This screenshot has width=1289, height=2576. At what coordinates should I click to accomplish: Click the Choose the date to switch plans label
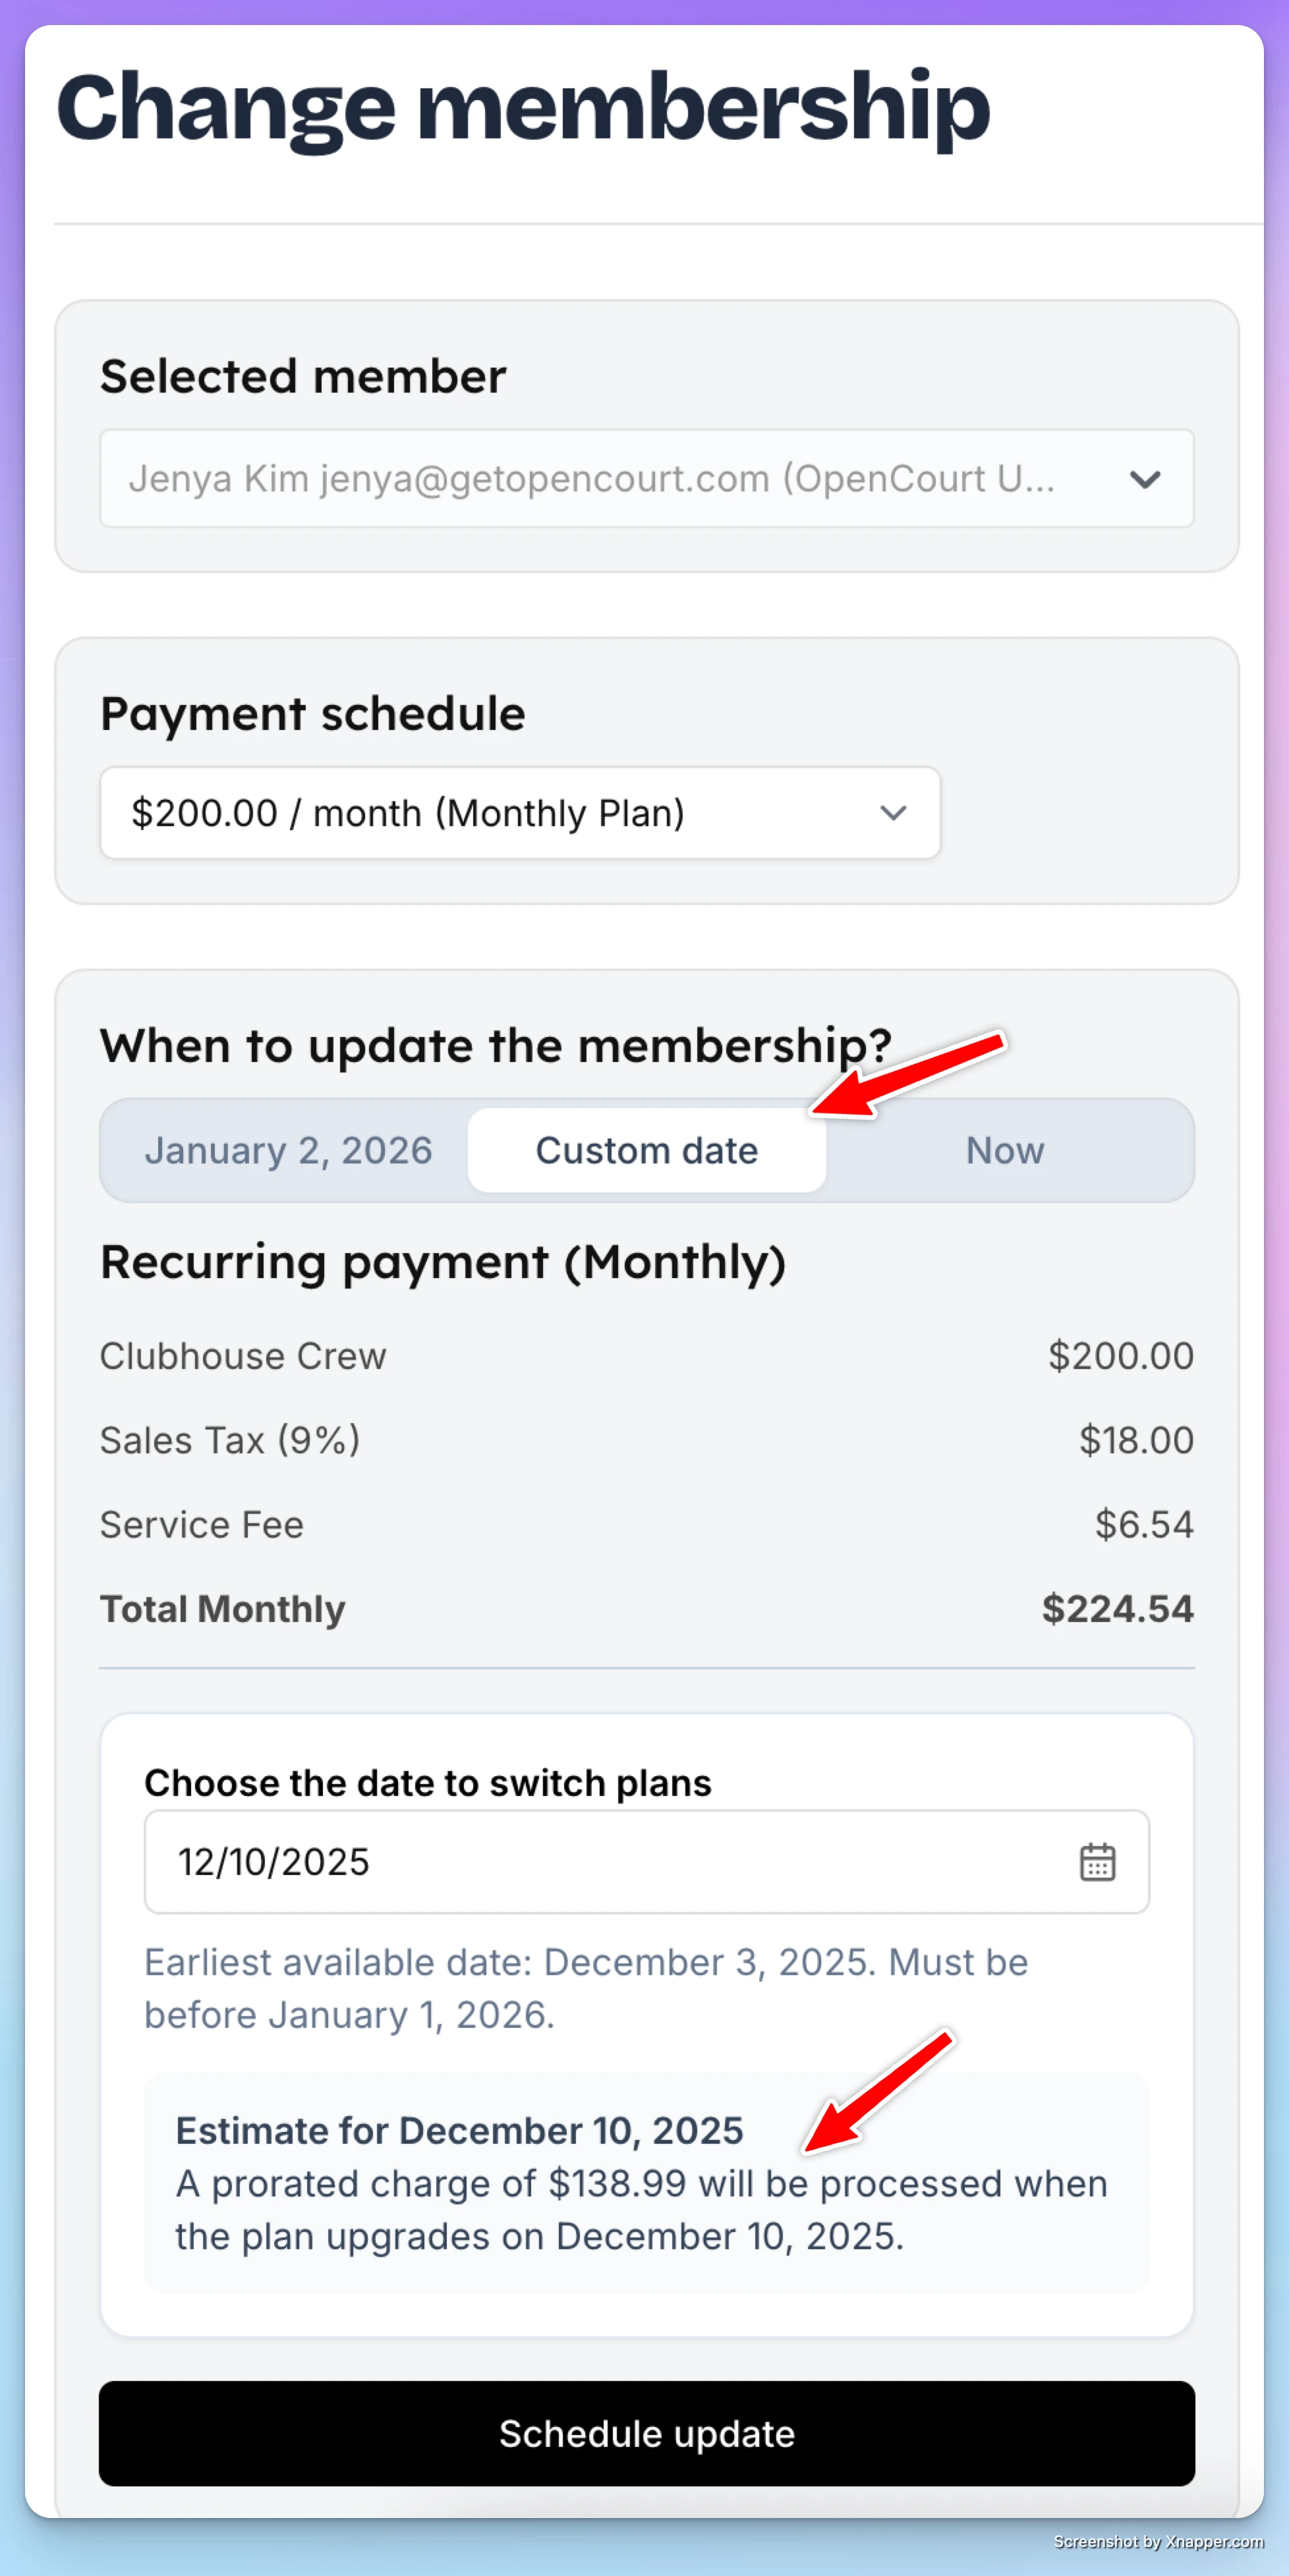point(428,1783)
